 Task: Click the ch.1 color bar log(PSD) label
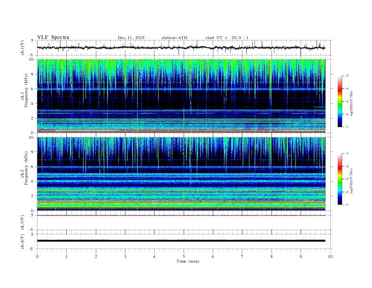click(351, 103)
